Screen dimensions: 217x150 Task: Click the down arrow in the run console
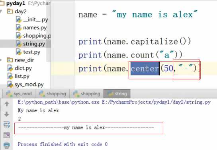(x=7, y=114)
